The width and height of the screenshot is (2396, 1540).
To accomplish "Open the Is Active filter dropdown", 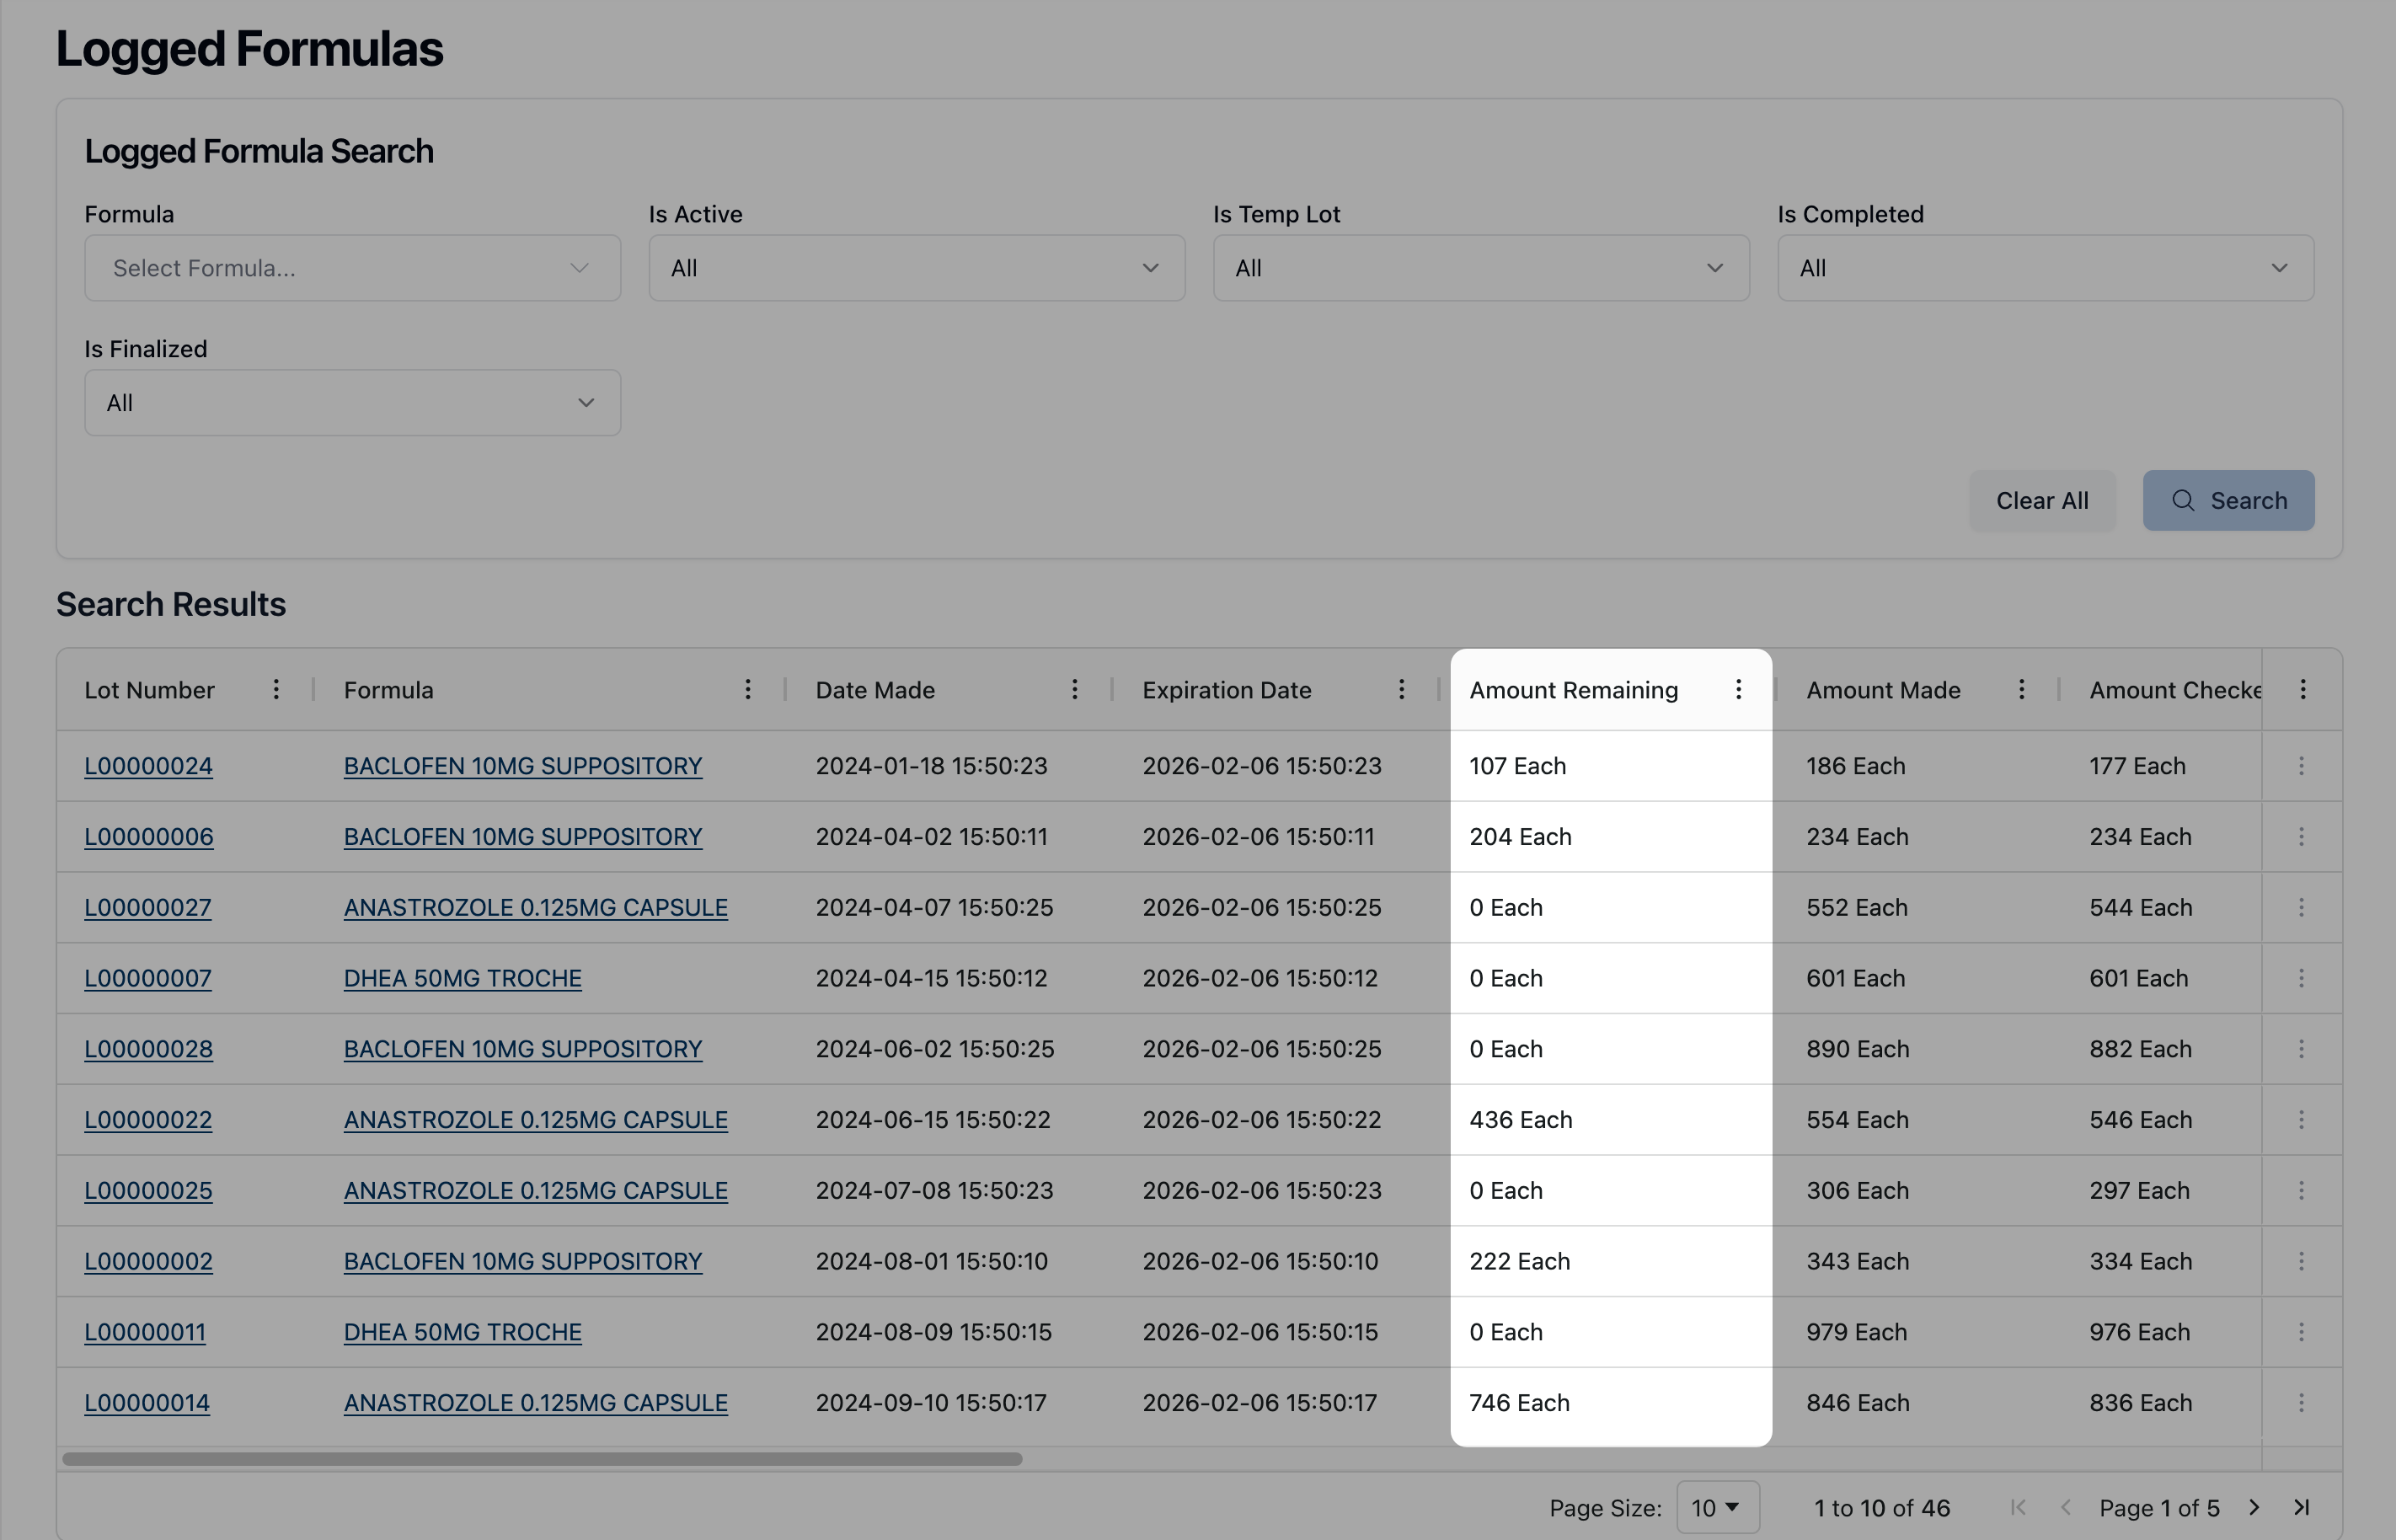I will (x=916, y=268).
